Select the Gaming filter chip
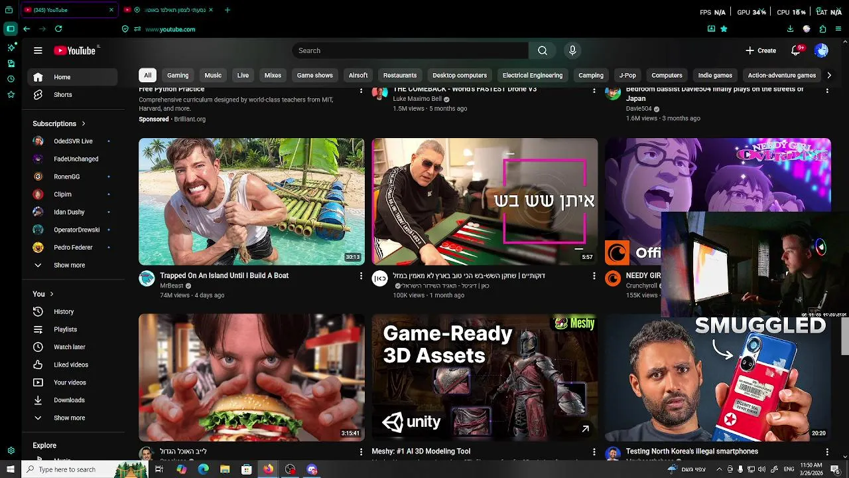 click(178, 75)
